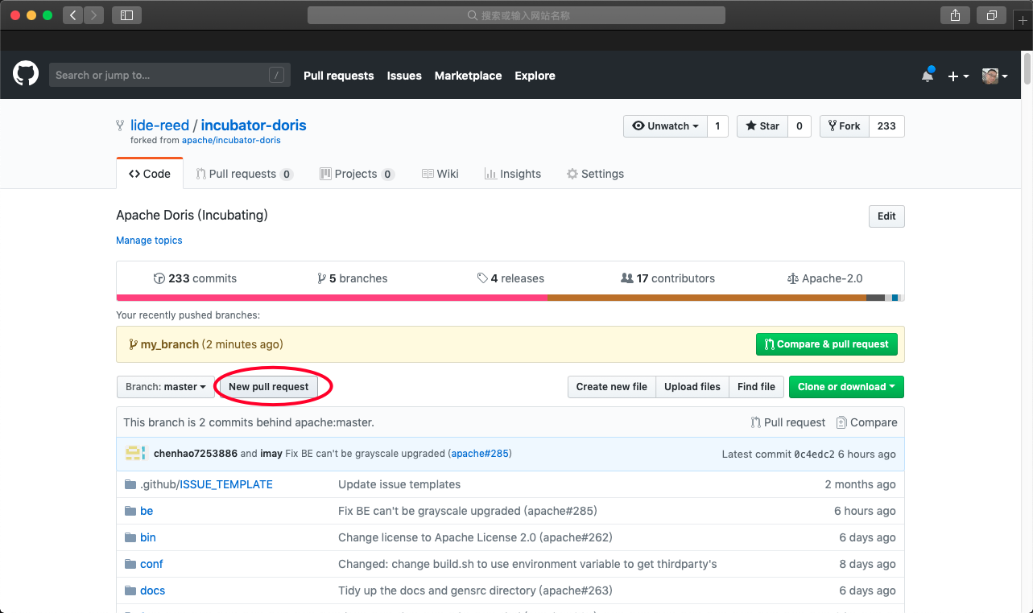The width and height of the screenshot is (1033, 613).
Task: Click Create new file button
Action: click(x=612, y=387)
